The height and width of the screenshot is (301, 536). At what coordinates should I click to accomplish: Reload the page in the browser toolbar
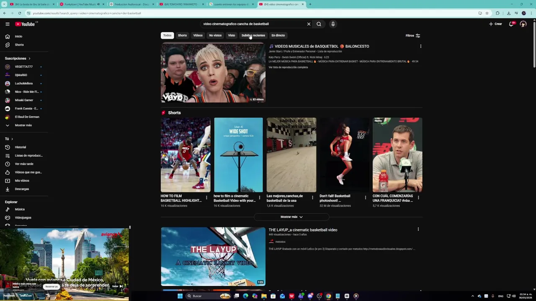coord(19,13)
